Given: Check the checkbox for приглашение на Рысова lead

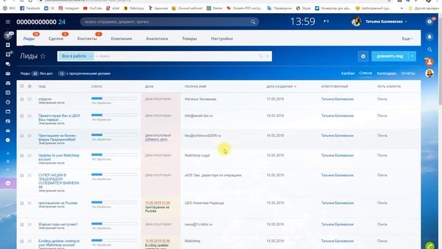Looking at the screenshot, I should (x=21, y=203).
